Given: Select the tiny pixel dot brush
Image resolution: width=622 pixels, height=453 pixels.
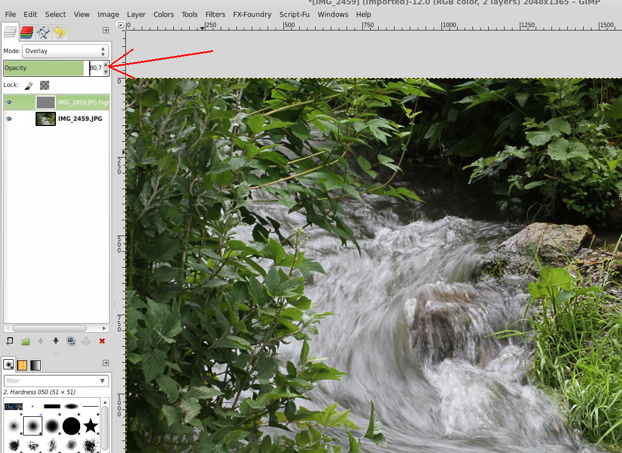Looking at the screenshot, I should click(33, 406).
